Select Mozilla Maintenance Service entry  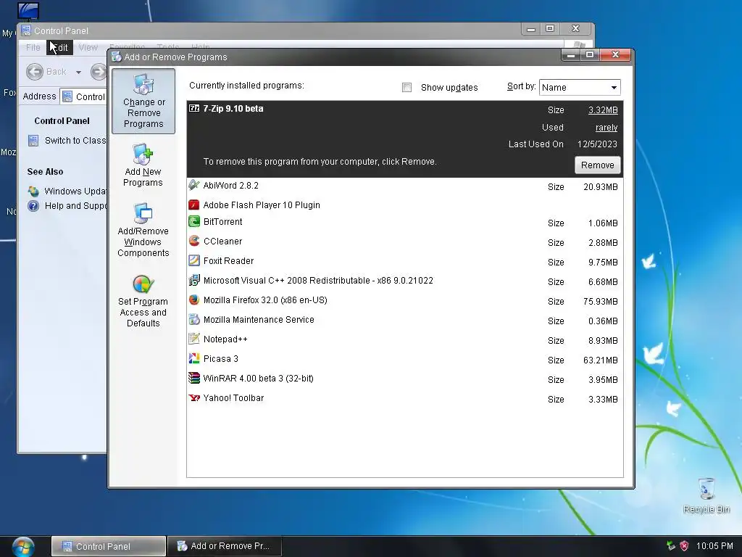(405, 320)
